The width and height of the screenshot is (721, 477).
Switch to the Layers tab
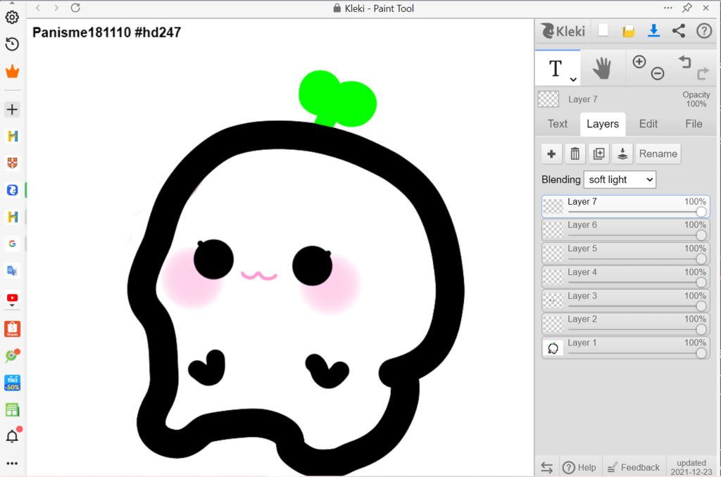point(603,124)
